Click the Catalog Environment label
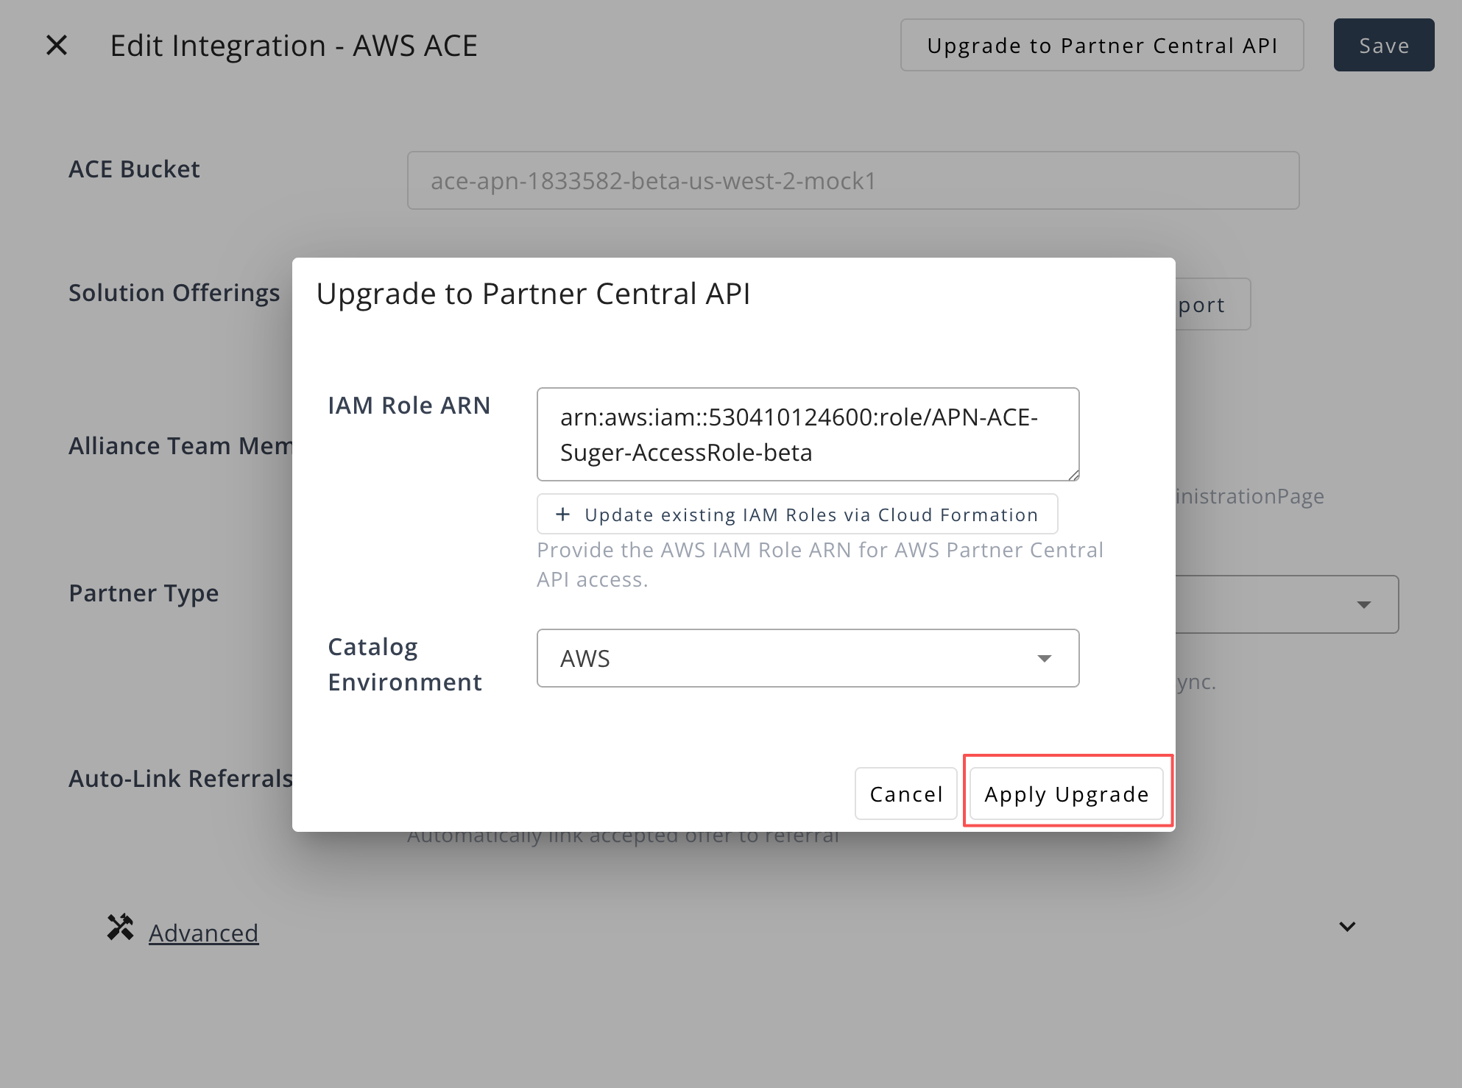Screen dimensions: 1462x1088 [x=405, y=664]
